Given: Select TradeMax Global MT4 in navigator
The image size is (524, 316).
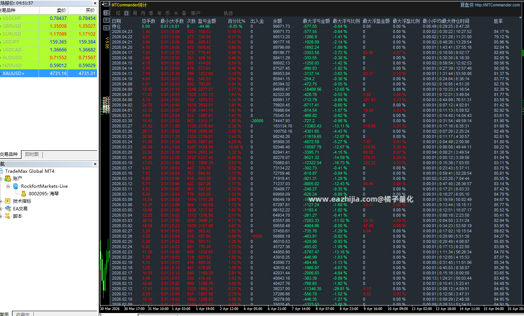Looking at the screenshot, I should [30, 171].
